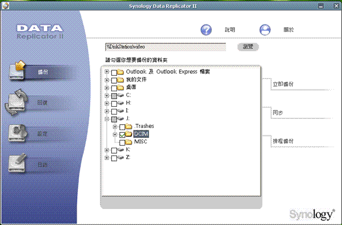The width and height of the screenshot is (342, 225).
Task: Check the Outlook Express files checkbox
Action: point(114,73)
